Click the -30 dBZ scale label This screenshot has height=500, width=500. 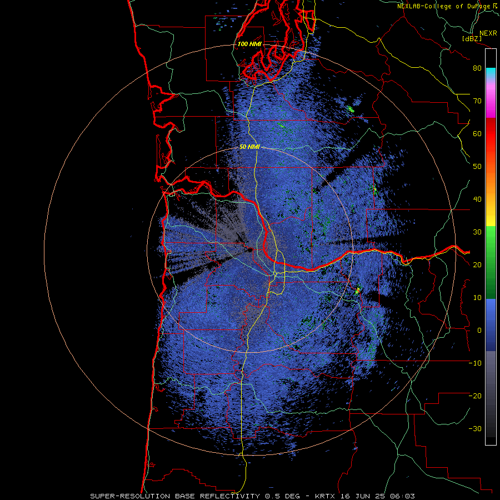(475, 429)
